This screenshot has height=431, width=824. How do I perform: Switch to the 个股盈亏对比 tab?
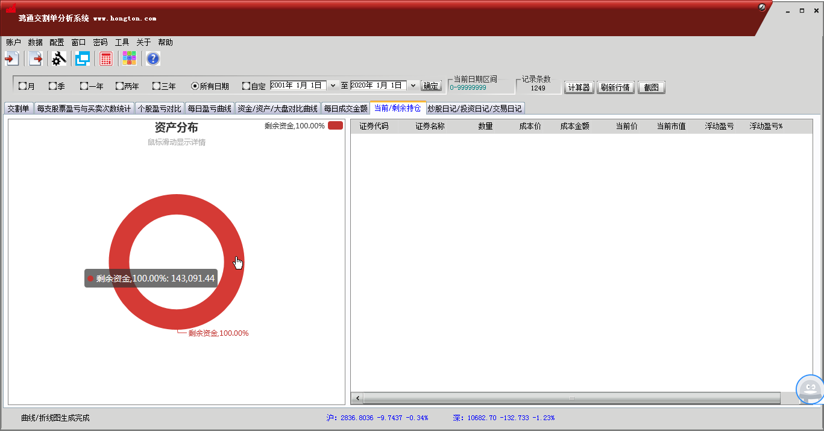click(159, 109)
